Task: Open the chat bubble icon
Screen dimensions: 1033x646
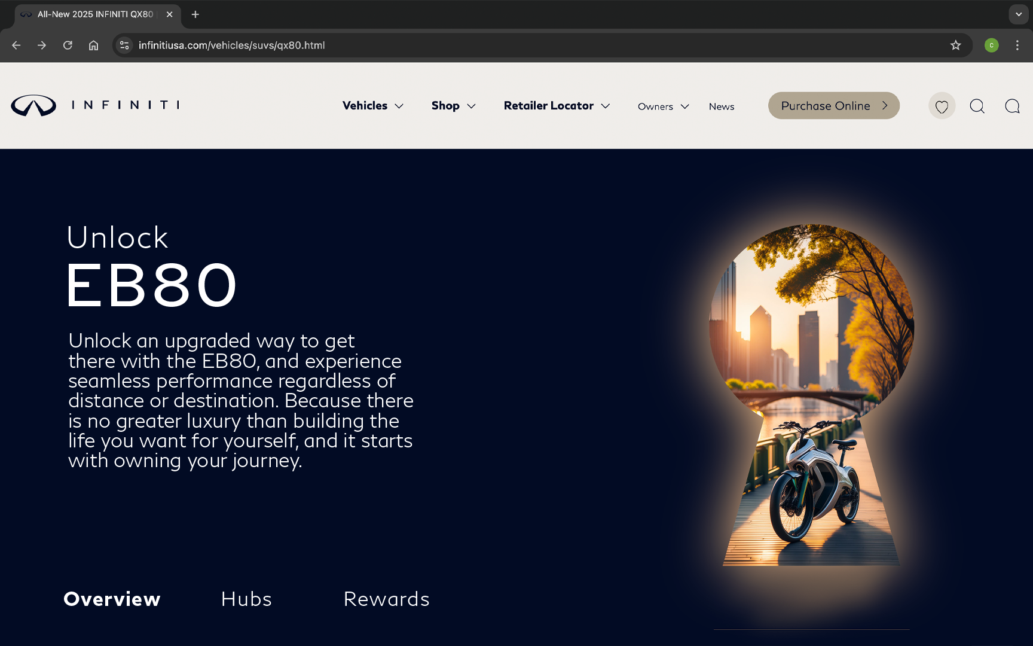Action: pyautogui.click(x=1012, y=106)
